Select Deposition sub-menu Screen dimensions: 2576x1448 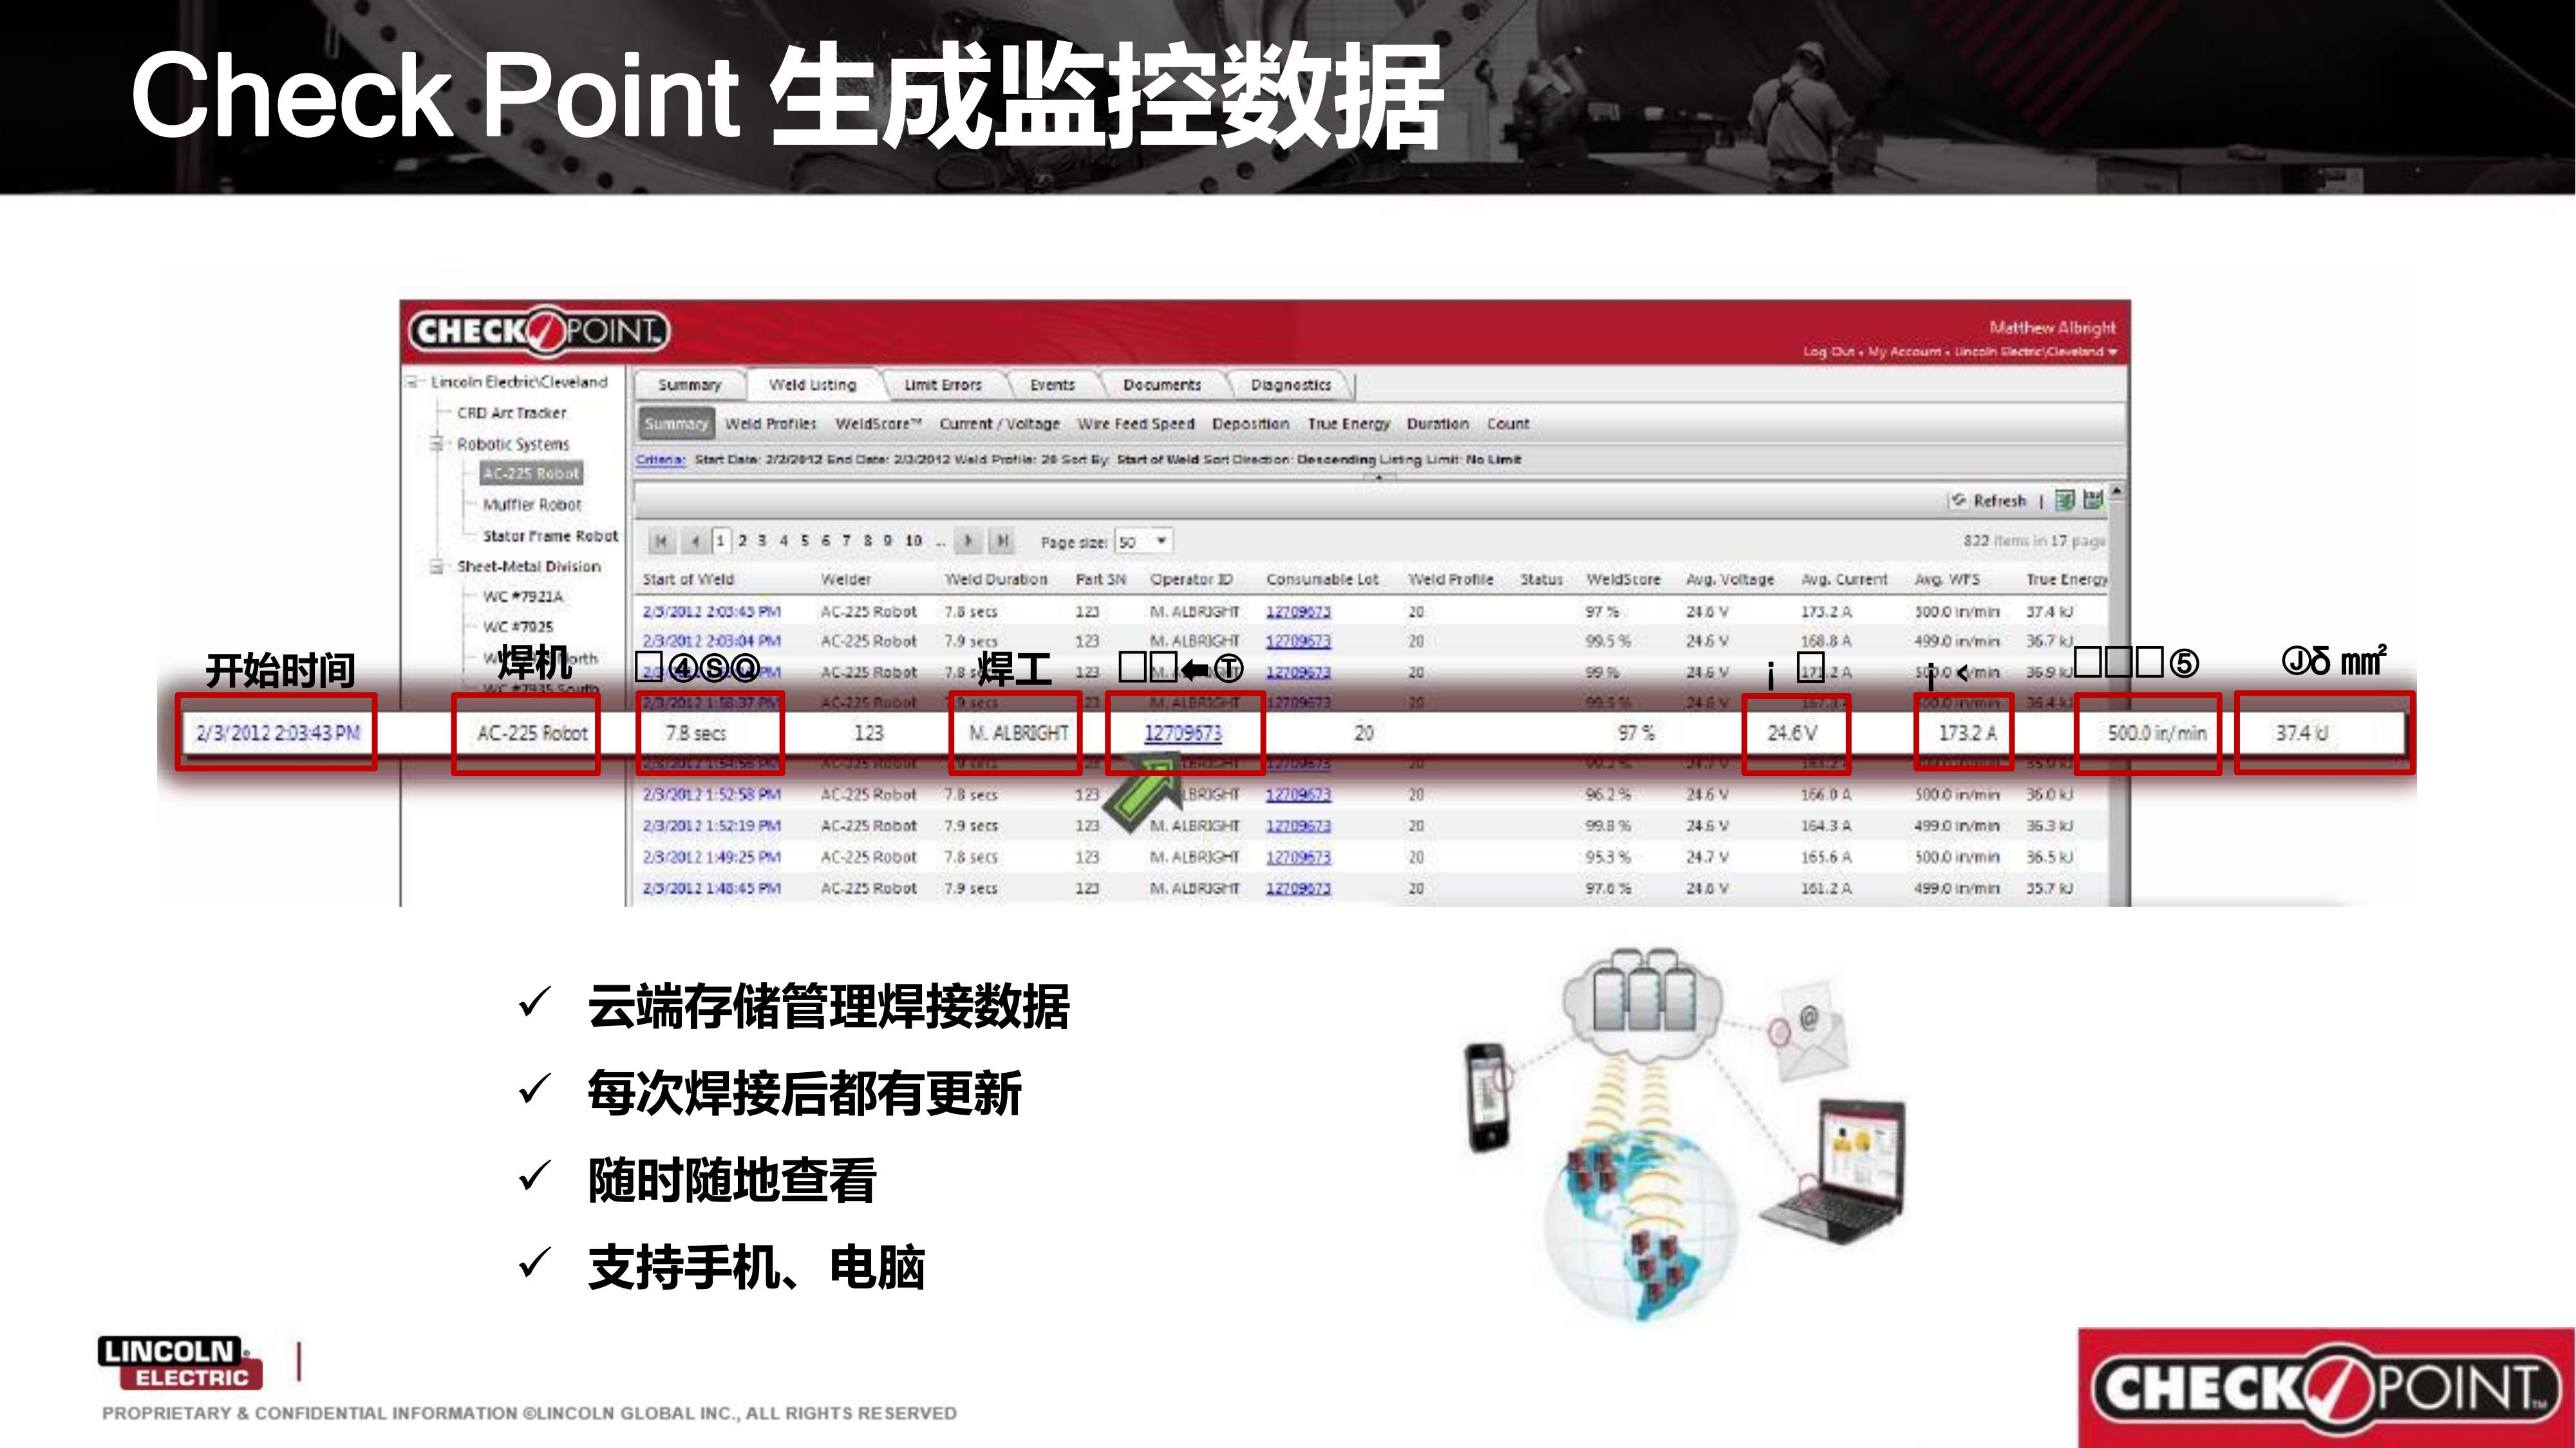(1251, 423)
